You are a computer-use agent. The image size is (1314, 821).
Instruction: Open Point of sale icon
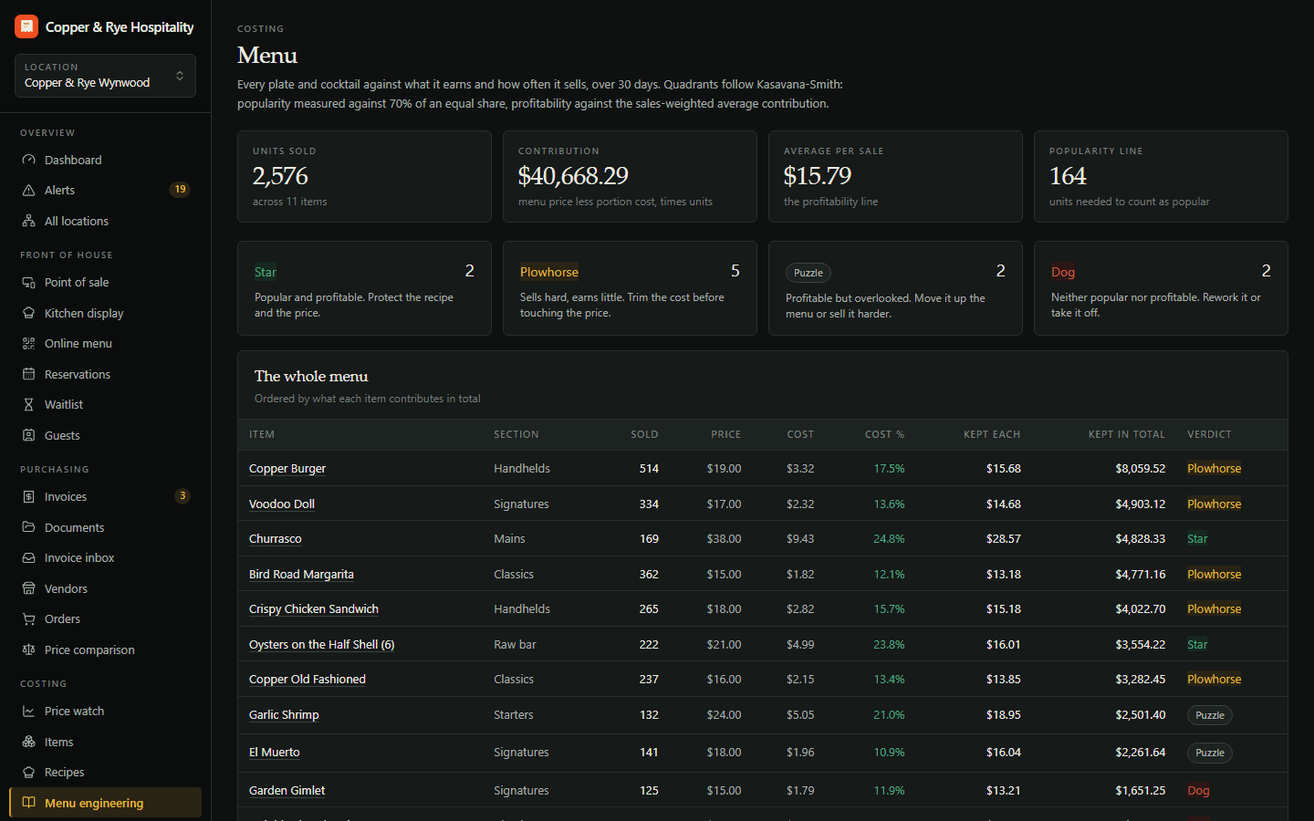click(28, 282)
